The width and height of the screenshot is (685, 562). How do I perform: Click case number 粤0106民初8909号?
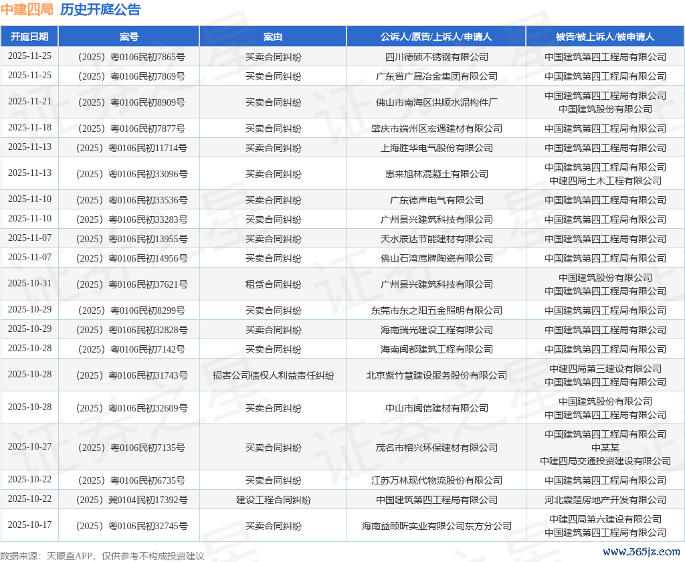[131, 102]
